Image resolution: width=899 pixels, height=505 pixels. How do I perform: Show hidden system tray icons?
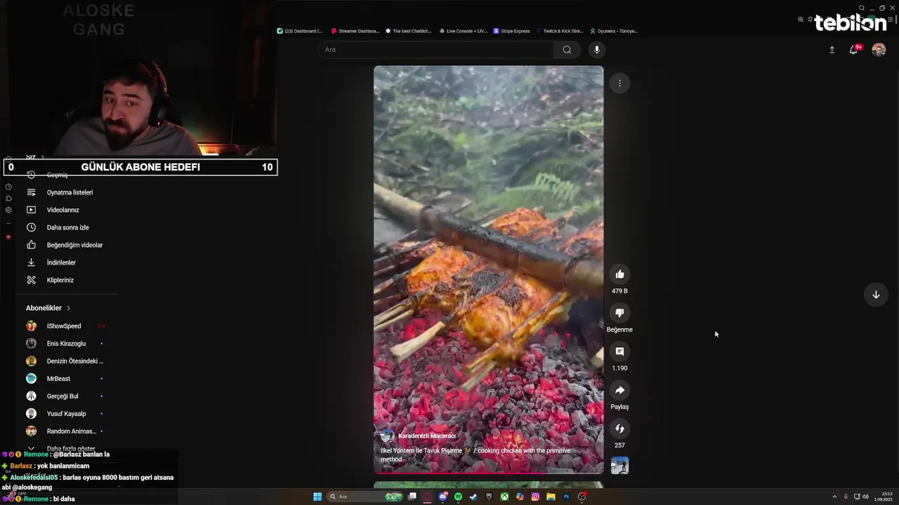tap(834, 497)
